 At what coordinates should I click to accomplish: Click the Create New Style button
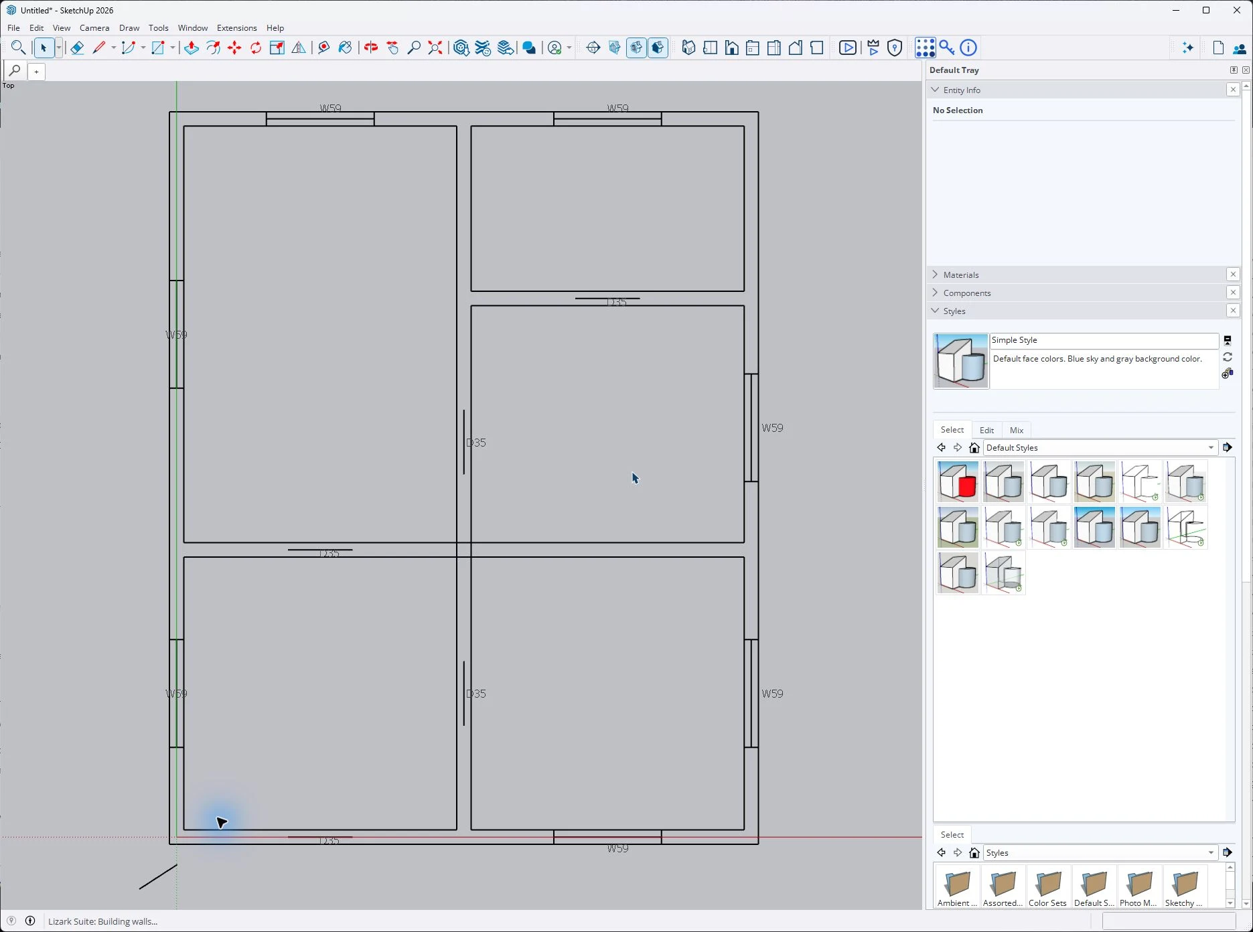tap(1228, 374)
